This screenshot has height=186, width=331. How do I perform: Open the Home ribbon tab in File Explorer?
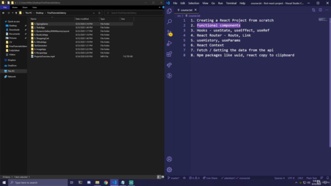tap(14, 7)
